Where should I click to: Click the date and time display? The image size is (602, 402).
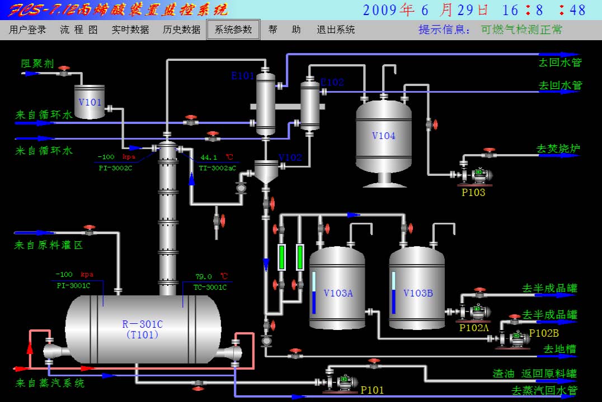pos(474,10)
